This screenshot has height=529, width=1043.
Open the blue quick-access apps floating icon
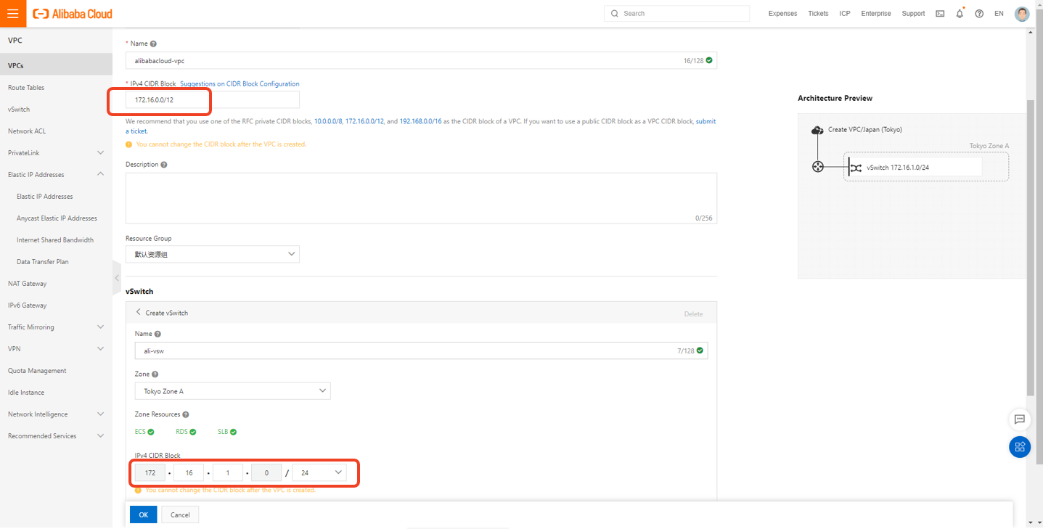pos(1019,446)
